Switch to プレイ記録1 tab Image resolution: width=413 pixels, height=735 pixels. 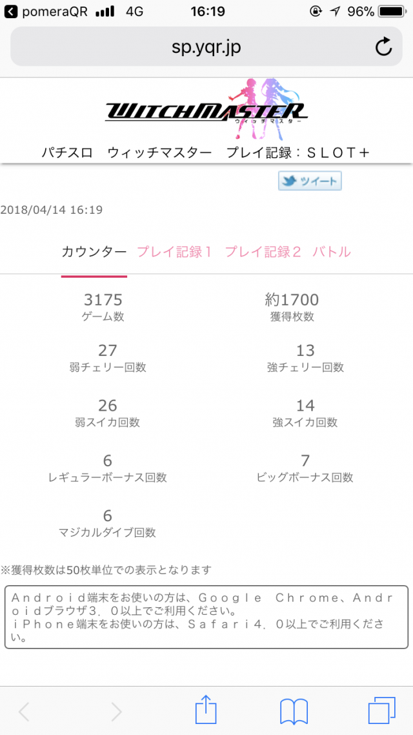[175, 252]
